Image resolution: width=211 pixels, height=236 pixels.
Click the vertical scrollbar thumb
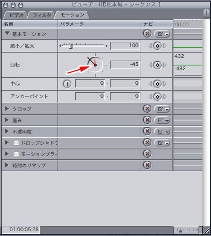206,13
